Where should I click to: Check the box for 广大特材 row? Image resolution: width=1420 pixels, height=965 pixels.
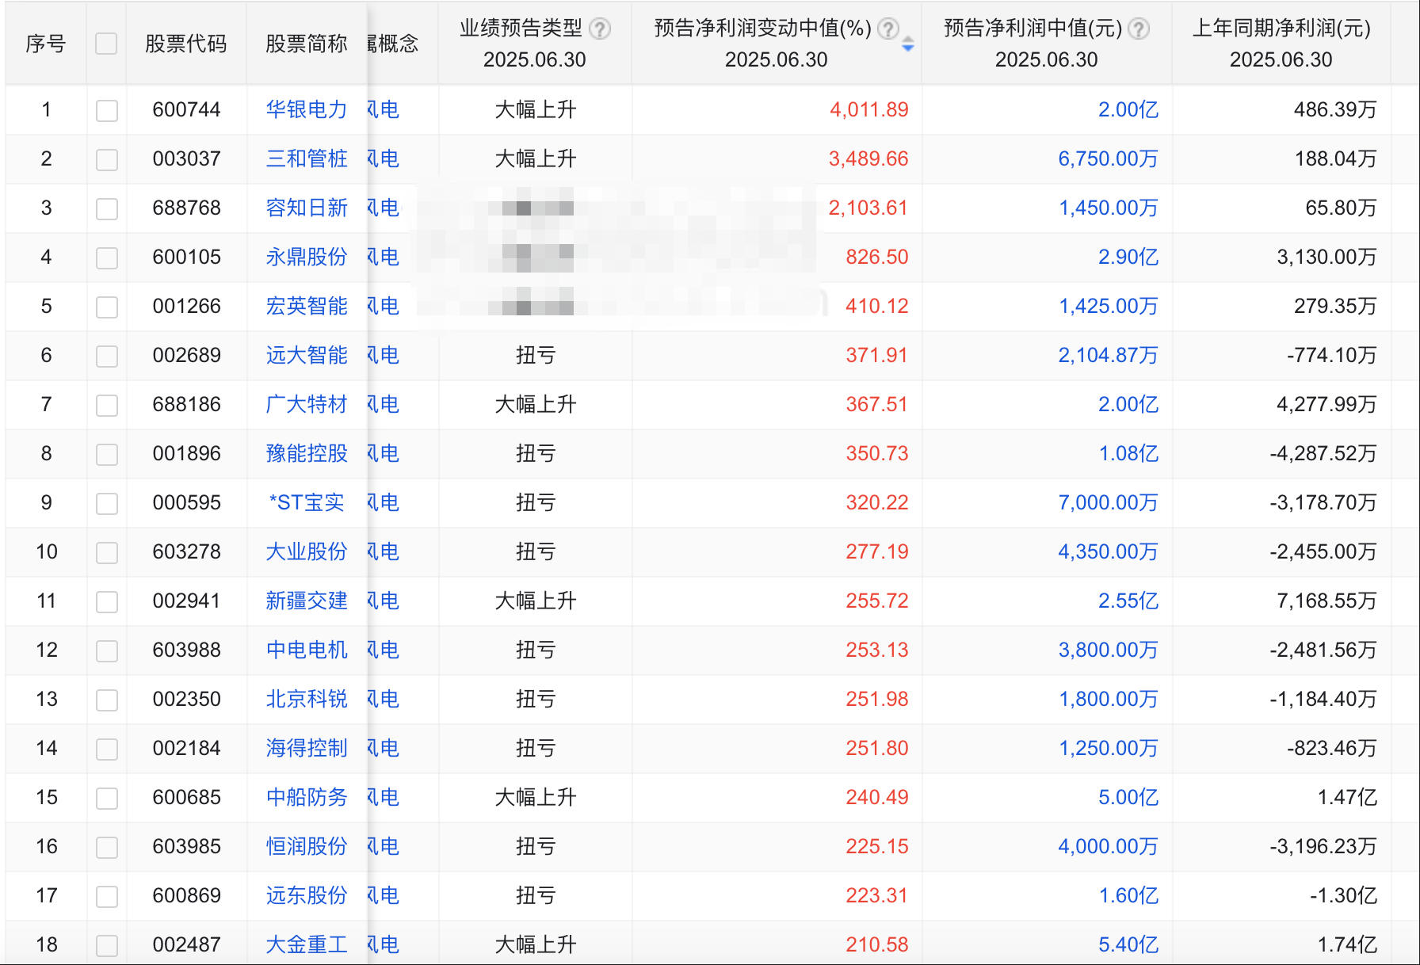(x=107, y=405)
